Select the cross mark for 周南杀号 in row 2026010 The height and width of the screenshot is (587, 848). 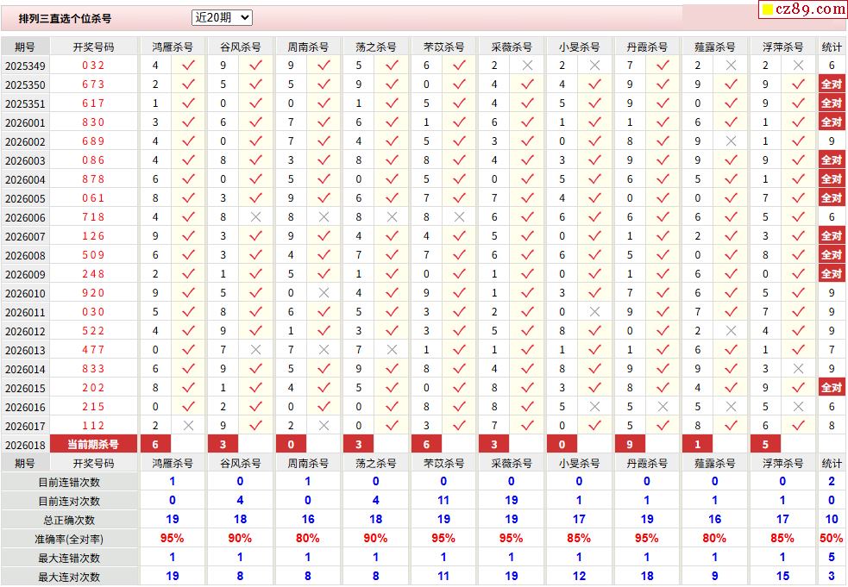323,293
